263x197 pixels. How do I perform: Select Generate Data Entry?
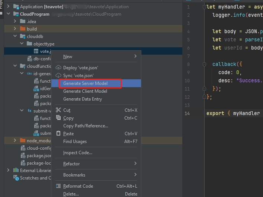(x=96, y=99)
